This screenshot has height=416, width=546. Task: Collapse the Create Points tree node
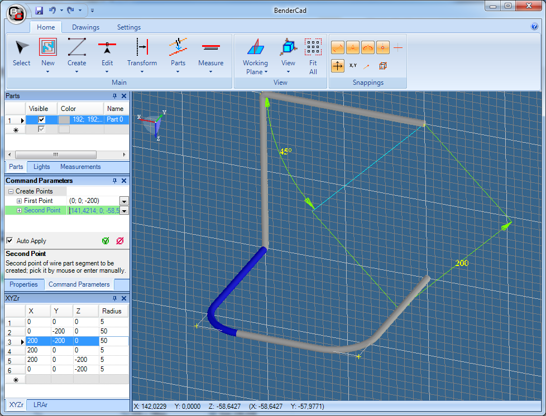pyautogui.click(x=11, y=191)
